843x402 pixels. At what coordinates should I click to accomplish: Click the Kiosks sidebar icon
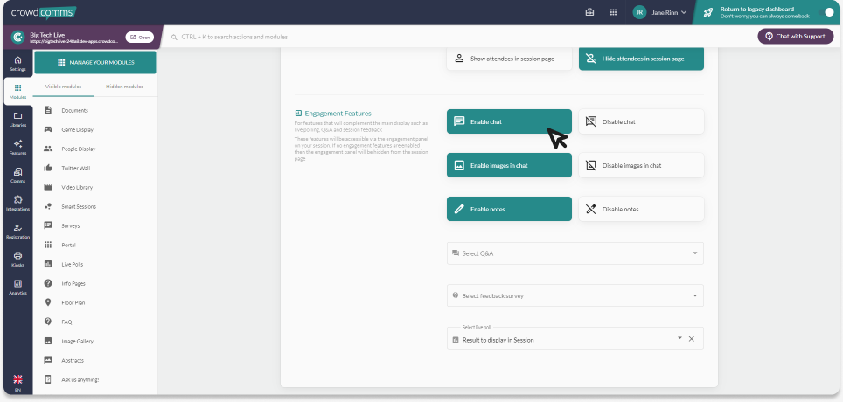(x=17, y=259)
